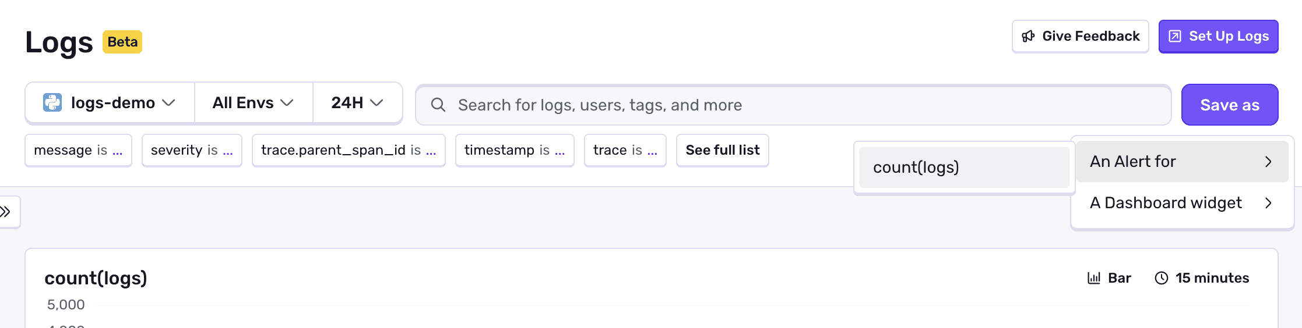1302x328 pixels.
Task: Click the bar chart icon
Action: [x=1094, y=278]
